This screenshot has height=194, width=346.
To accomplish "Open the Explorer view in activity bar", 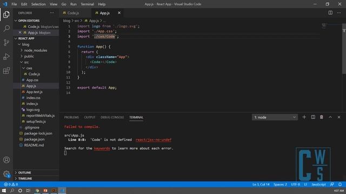I will click(x=6, y=15).
